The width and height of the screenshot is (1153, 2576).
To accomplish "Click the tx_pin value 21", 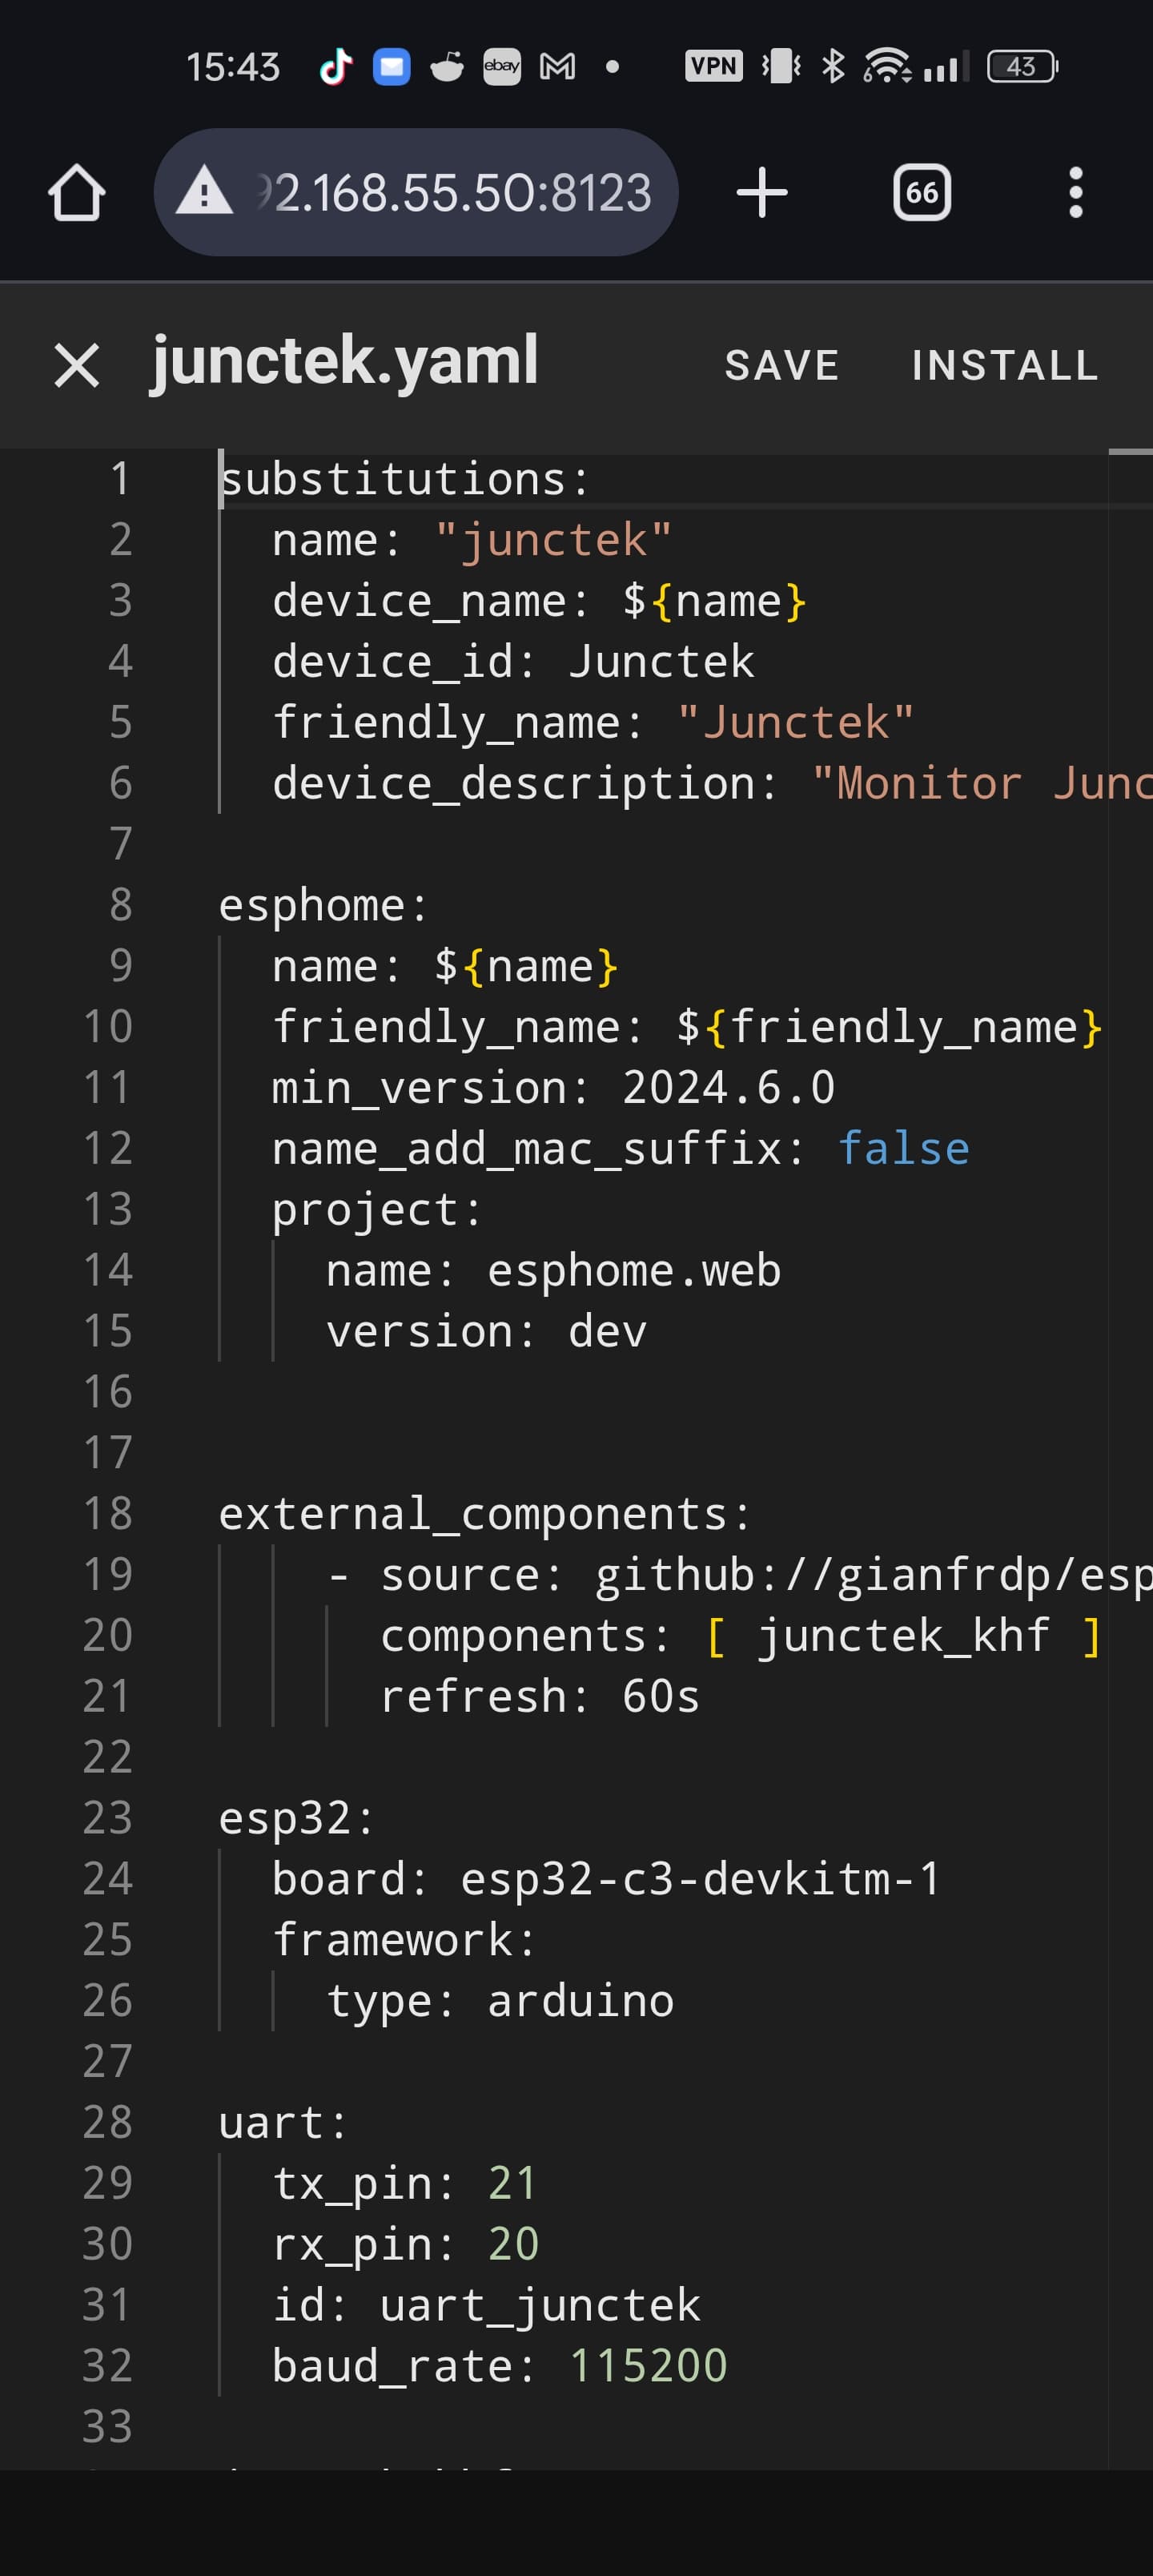I will tap(512, 2182).
